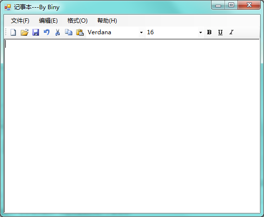264x217 pixels.
Task: Open the 编辑(E) menu
Action: click(x=48, y=21)
